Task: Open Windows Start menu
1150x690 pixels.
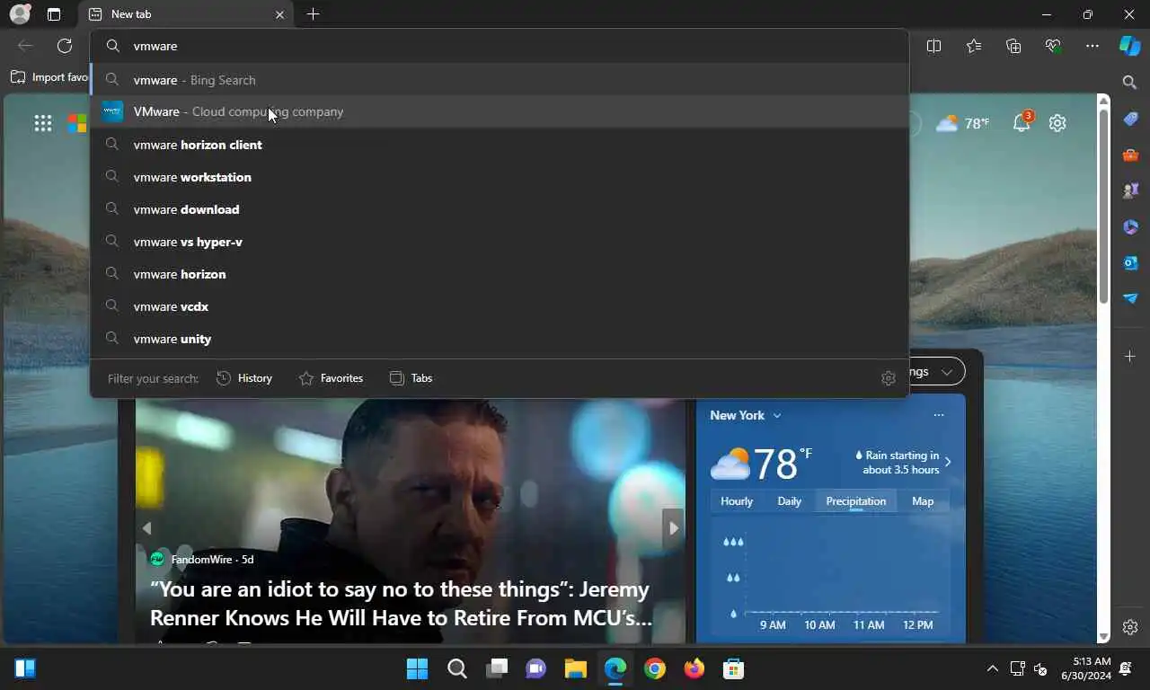Action: (418, 668)
